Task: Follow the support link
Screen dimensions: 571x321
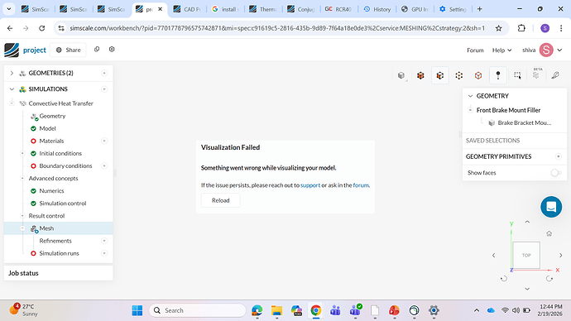Action: (x=310, y=185)
